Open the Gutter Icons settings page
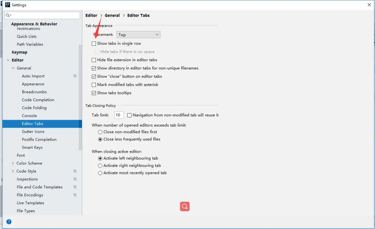375x229 pixels. pos(33,132)
